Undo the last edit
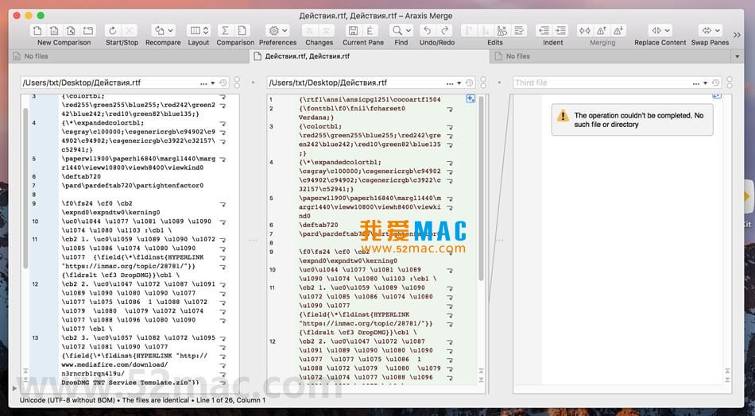This screenshot has width=755, height=416. 427,31
